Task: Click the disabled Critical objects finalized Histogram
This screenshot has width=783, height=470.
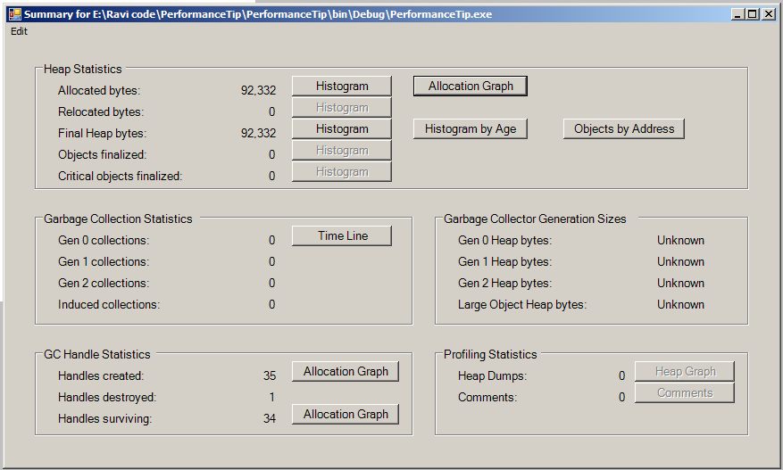Action: [x=342, y=171]
